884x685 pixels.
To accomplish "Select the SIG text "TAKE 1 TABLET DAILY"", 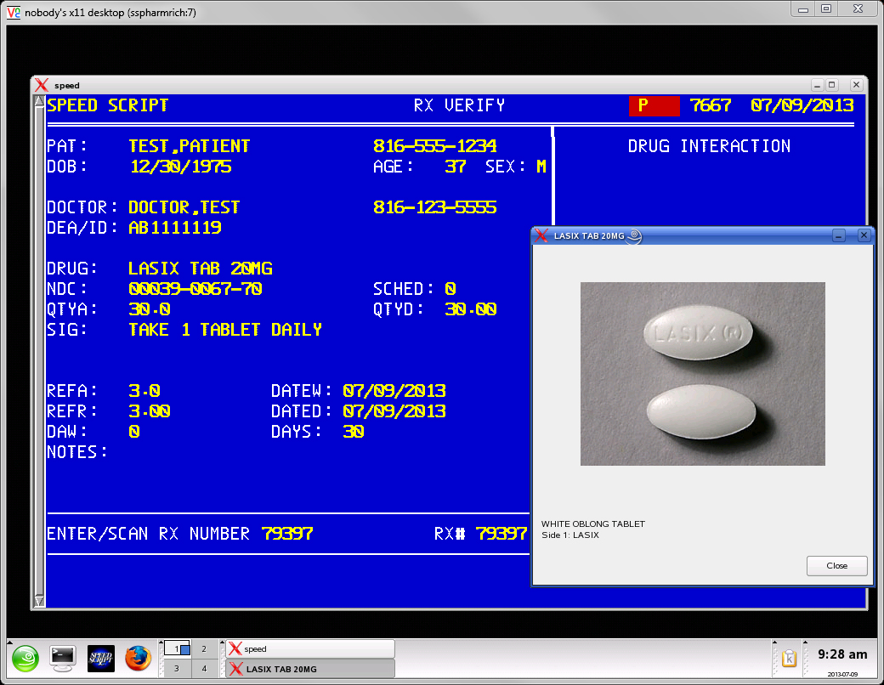I will (x=225, y=329).
